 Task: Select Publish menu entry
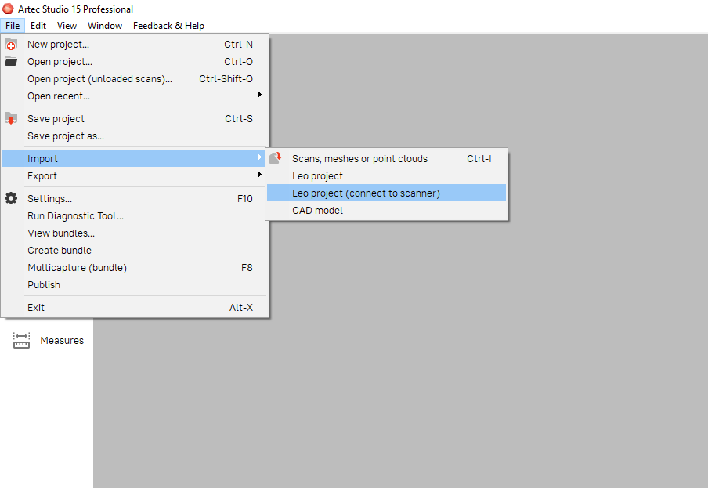tap(135, 284)
